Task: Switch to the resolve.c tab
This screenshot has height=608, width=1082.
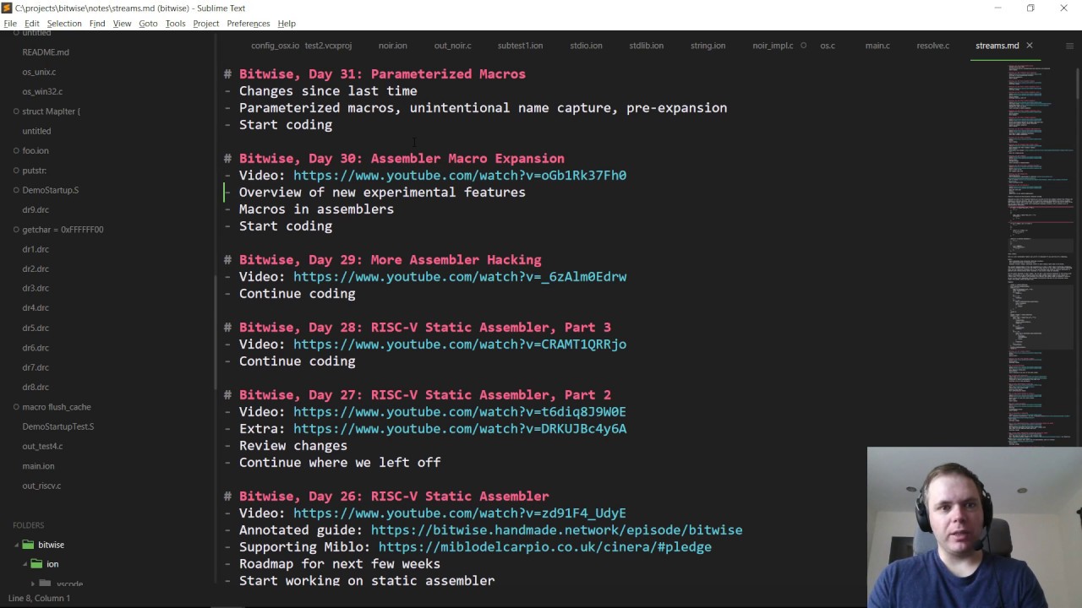Action: 932,46
